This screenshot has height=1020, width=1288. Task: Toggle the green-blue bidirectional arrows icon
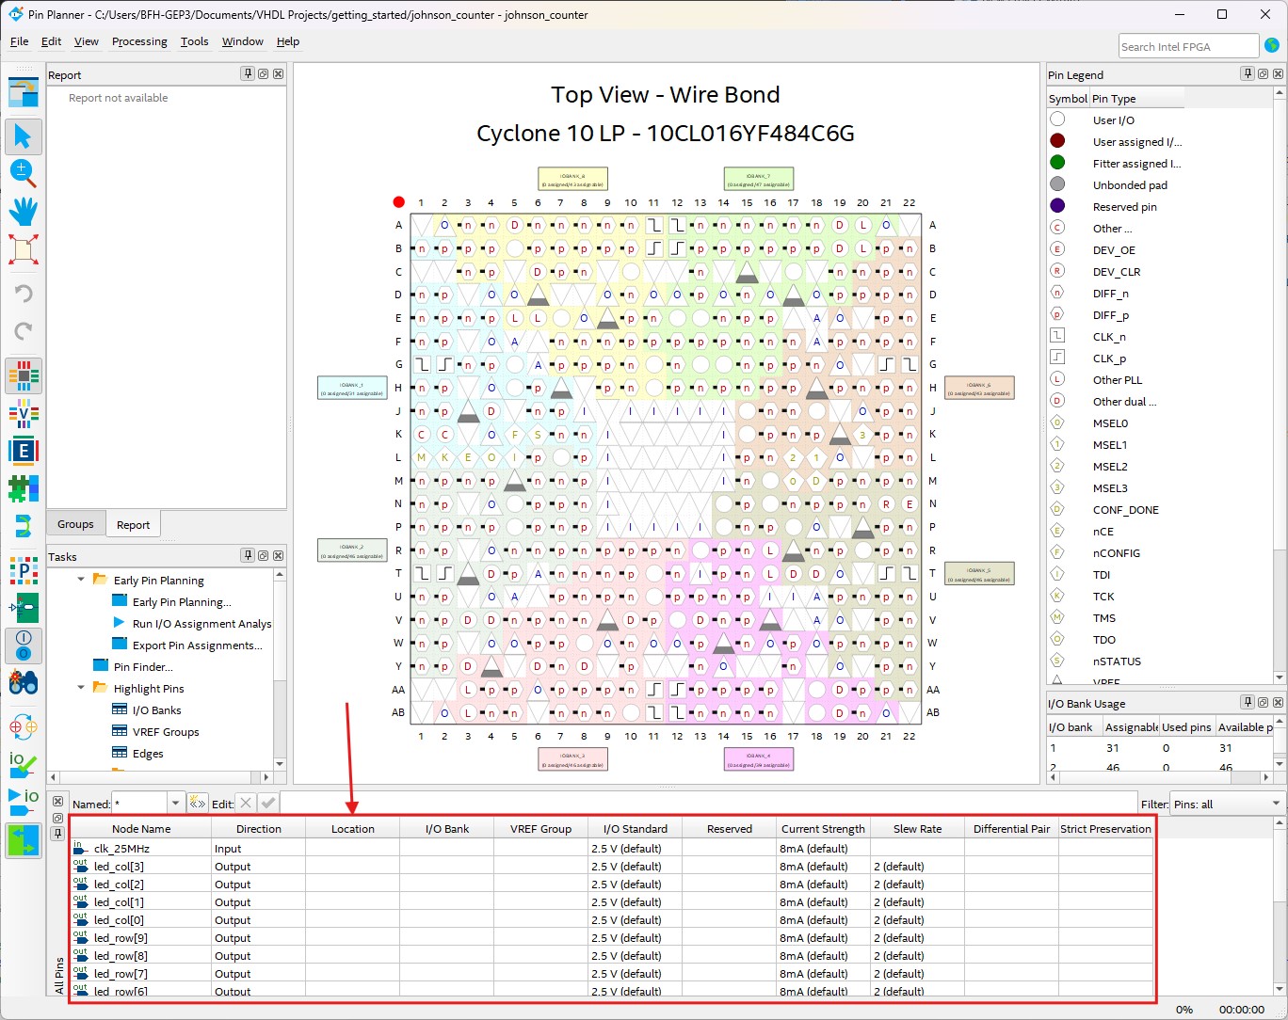tap(24, 839)
